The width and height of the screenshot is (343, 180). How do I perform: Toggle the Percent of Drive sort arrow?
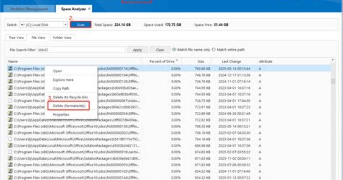click(177, 60)
